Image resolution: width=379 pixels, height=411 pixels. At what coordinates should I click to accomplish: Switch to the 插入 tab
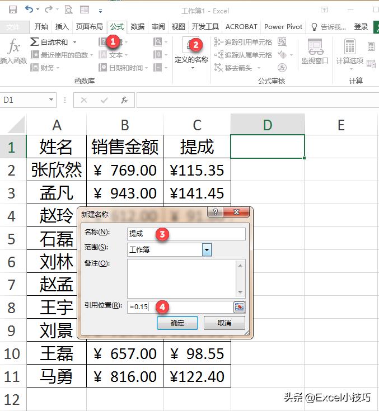click(62, 27)
